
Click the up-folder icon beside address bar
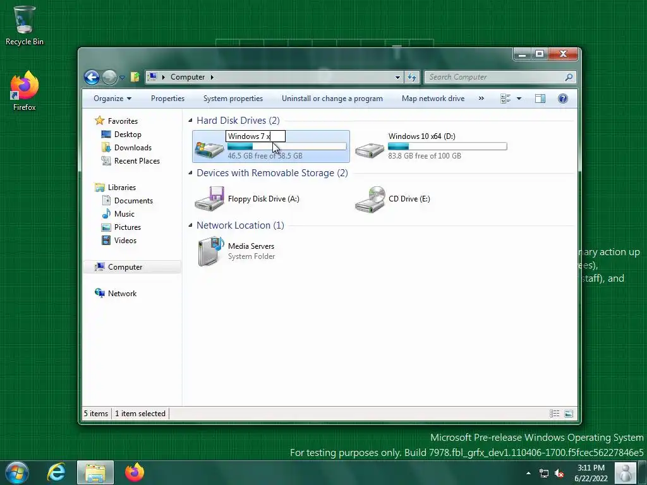tap(135, 76)
